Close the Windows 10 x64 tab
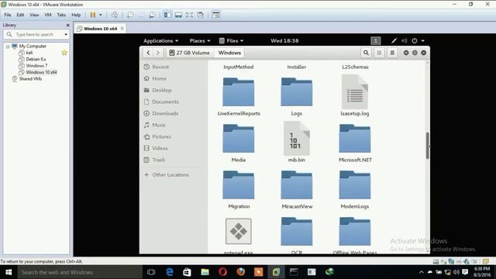Viewport: 496px width, 279px height. (x=122, y=29)
